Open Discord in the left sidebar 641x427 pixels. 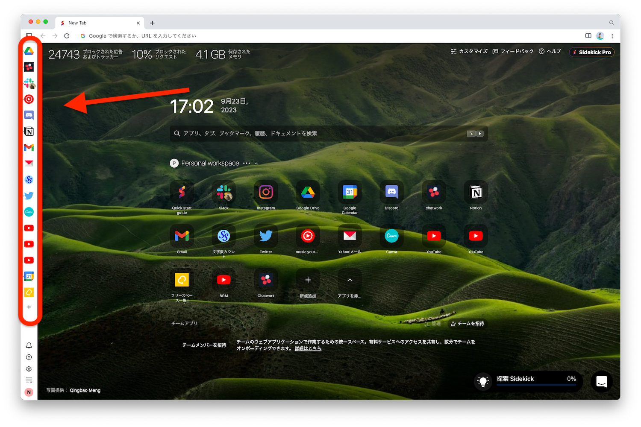tap(29, 115)
